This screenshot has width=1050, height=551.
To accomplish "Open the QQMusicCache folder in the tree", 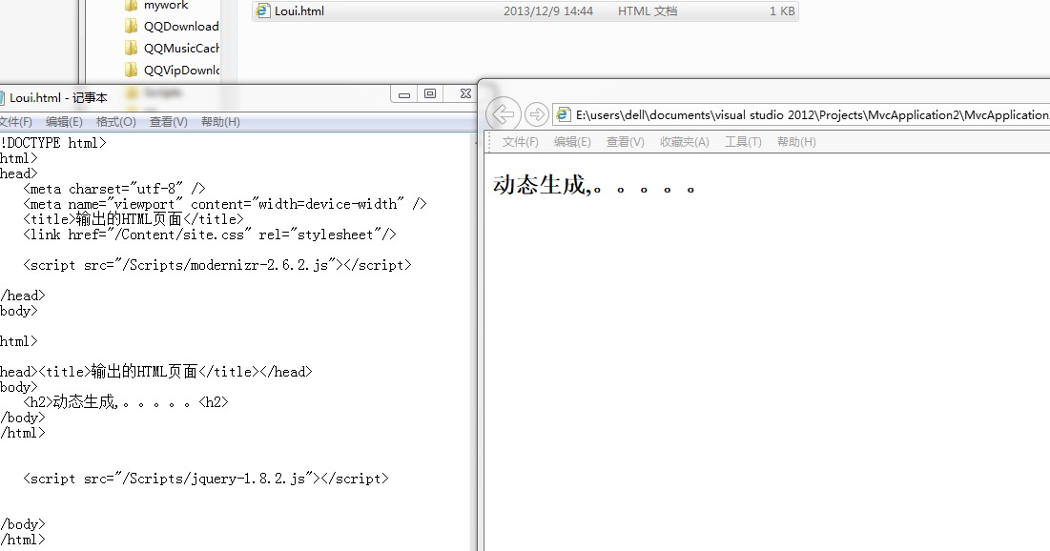I will [181, 49].
